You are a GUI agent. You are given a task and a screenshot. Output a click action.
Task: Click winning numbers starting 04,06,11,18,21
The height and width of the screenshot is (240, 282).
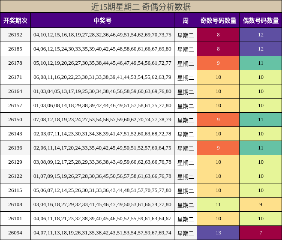point(102,219)
